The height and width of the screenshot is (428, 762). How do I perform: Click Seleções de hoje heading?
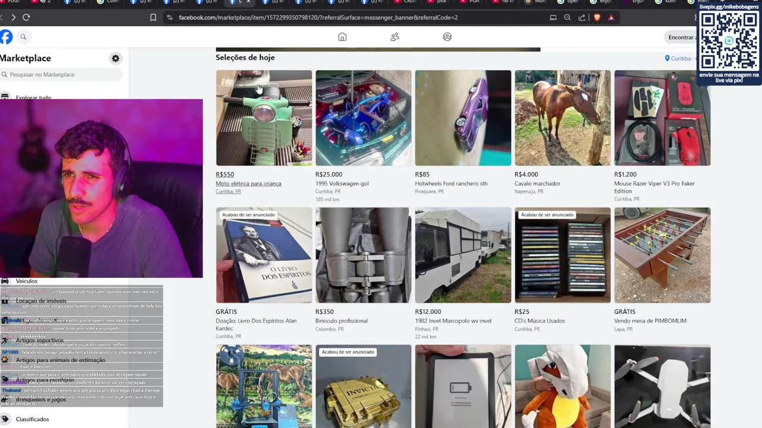(x=245, y=58)
